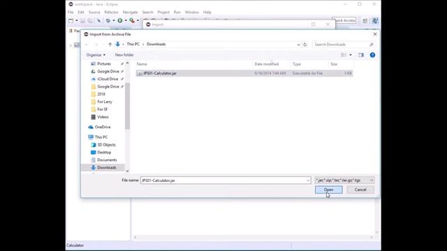Image resolution: width=447 pixels, height=251 pixels.
Task: Click This PC in the address breadcrumb
Action: (x=133, y=45)
